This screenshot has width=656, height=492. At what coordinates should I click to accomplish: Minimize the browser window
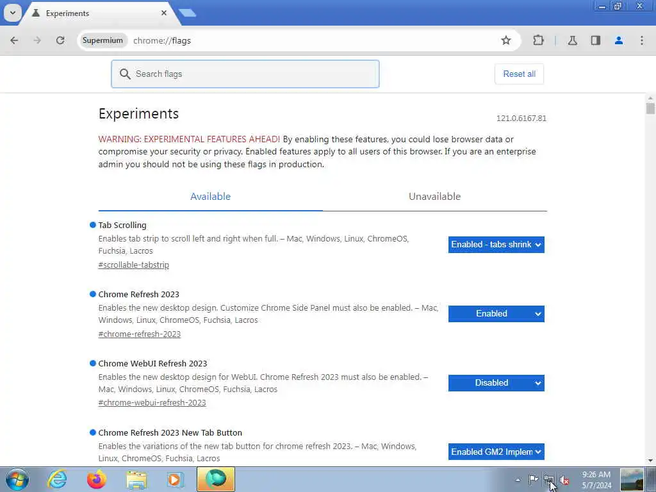[602, 6]
